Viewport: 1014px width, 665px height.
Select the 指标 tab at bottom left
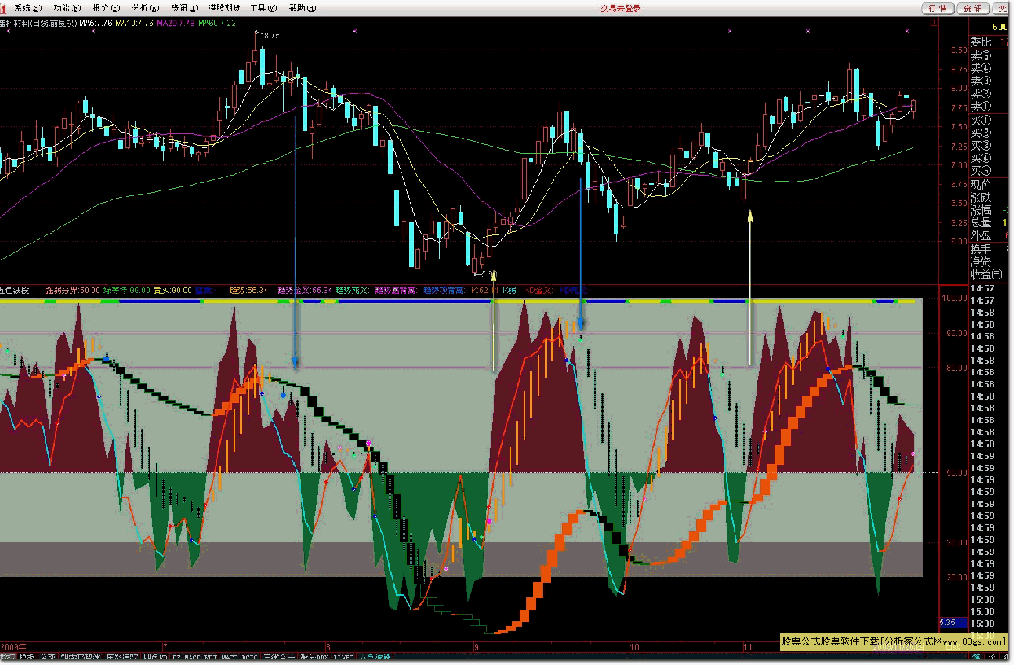8,657
